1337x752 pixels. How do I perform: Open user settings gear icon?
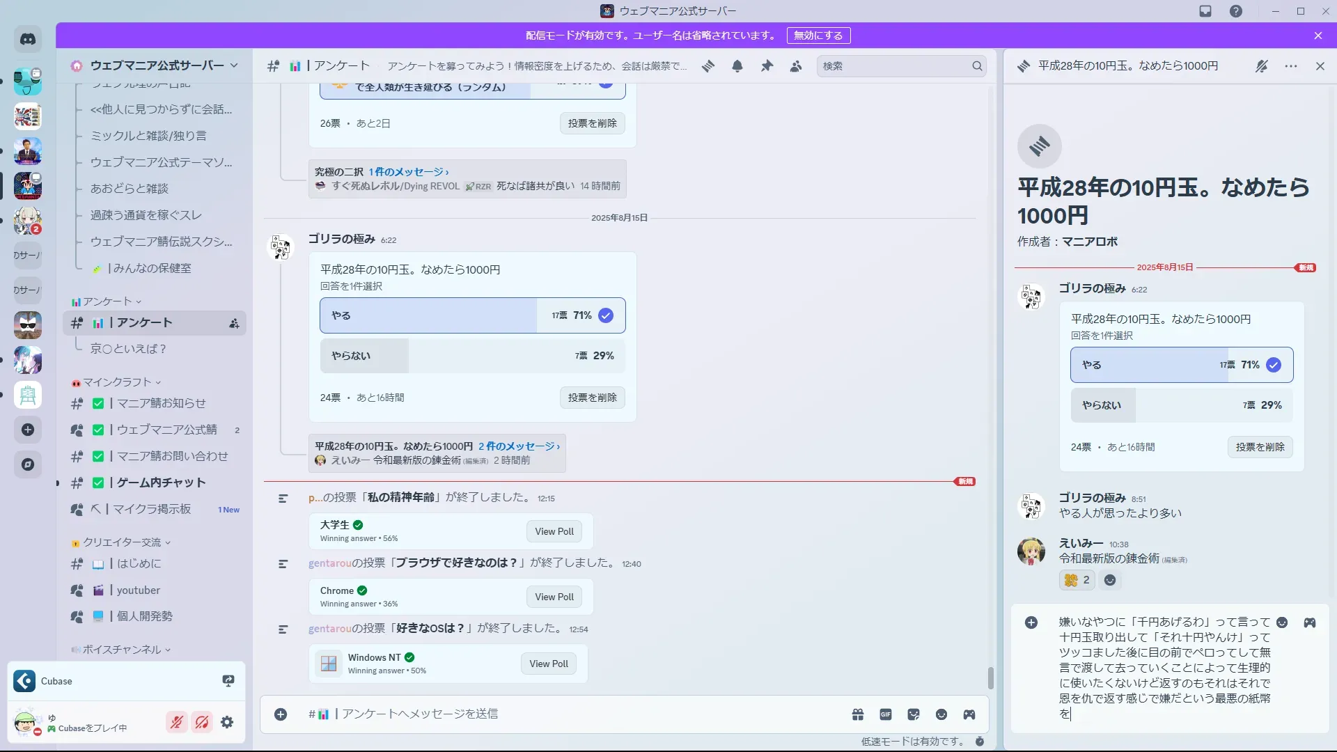[x=227, y=723]
